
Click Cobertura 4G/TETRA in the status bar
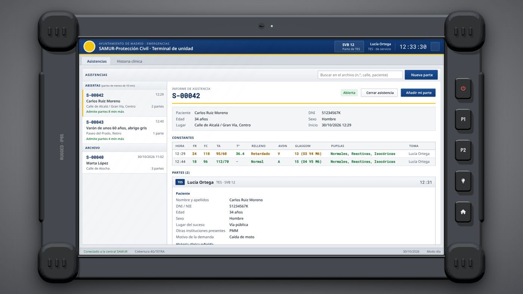coord(150,251)
